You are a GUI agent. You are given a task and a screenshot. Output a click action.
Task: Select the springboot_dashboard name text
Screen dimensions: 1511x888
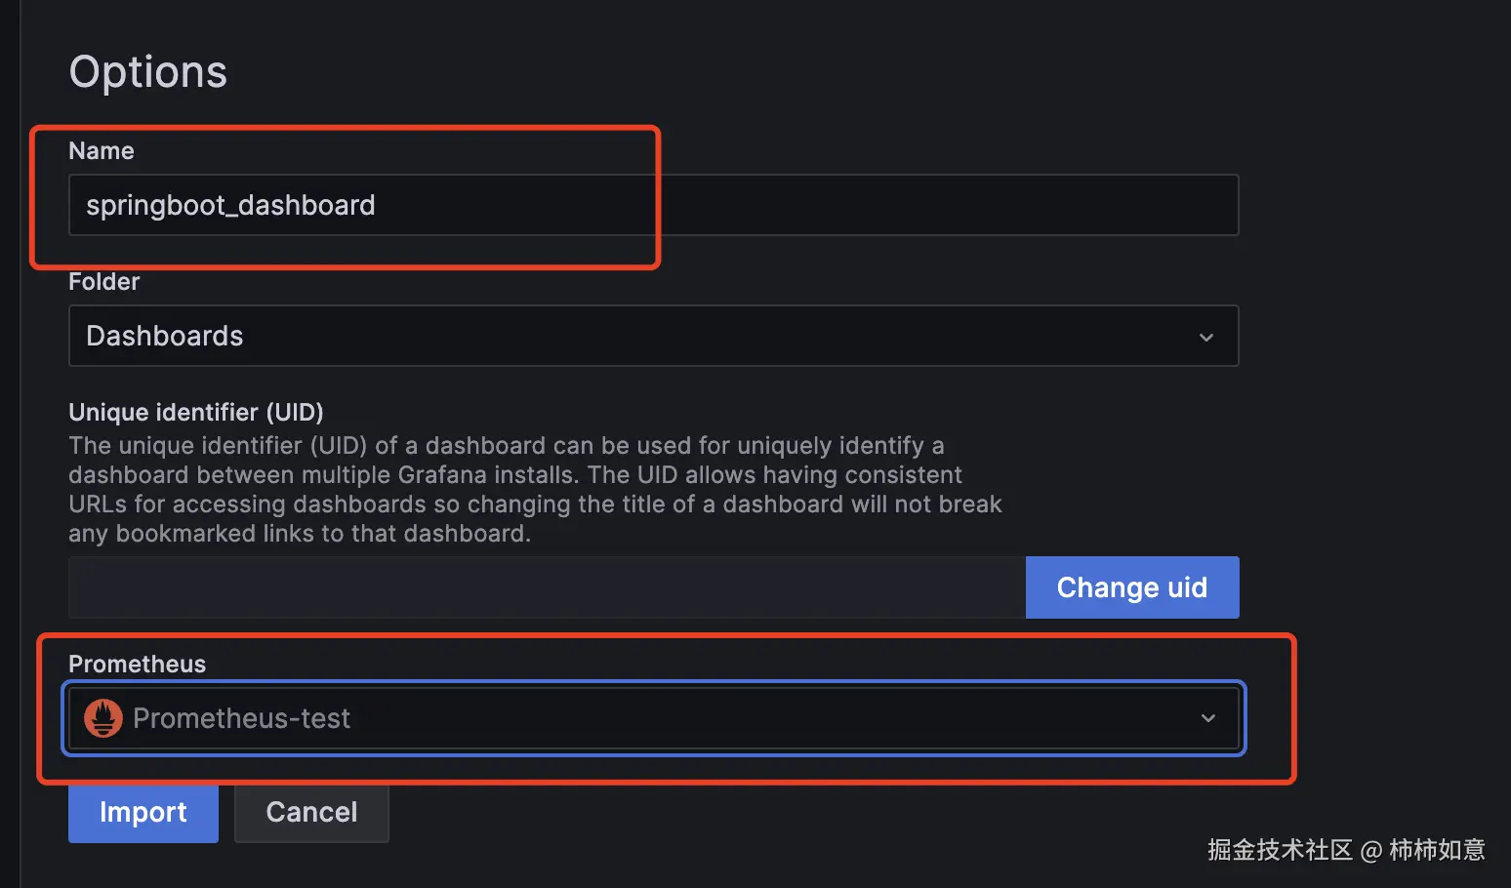[230, 205]
